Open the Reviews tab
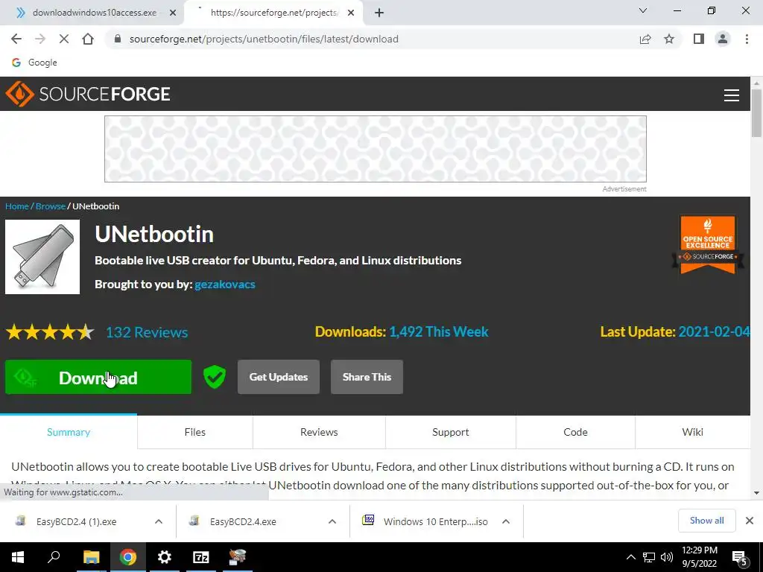 (319, 432)
